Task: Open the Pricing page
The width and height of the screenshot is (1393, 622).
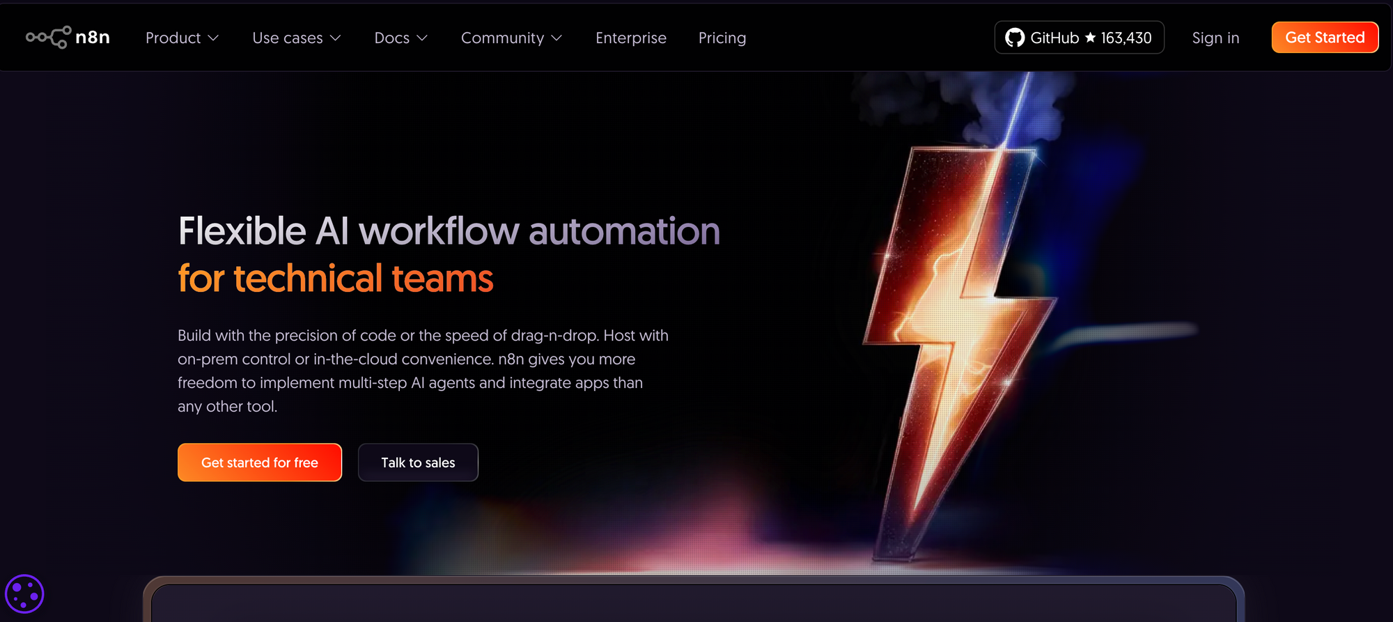Action: click(x=722, y=38)
